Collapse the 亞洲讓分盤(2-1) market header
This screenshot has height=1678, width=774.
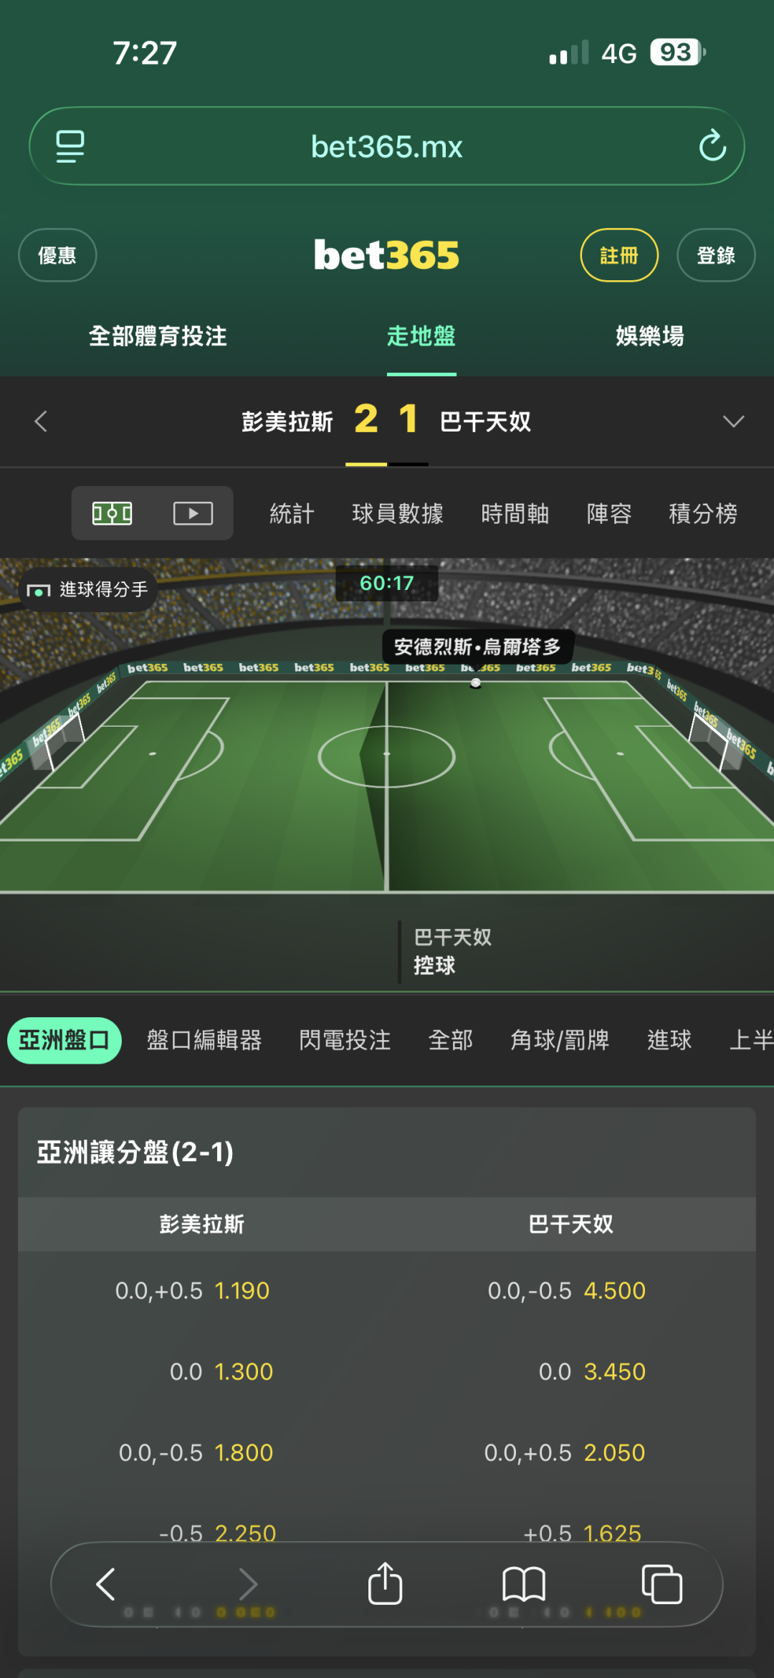tap(387, 1152)
